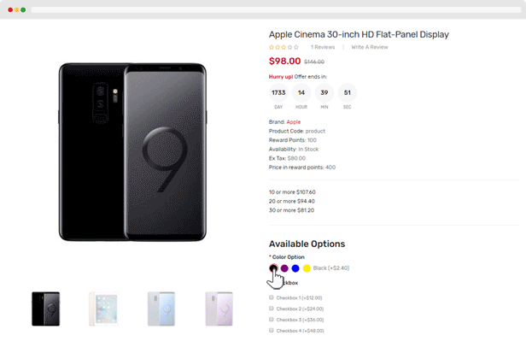Tick Checkbox 1 (+$12.00)
The image size is (526, 347).
coord(271,297)
